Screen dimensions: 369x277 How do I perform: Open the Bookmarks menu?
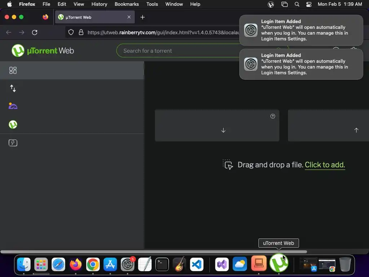[126, 4]
